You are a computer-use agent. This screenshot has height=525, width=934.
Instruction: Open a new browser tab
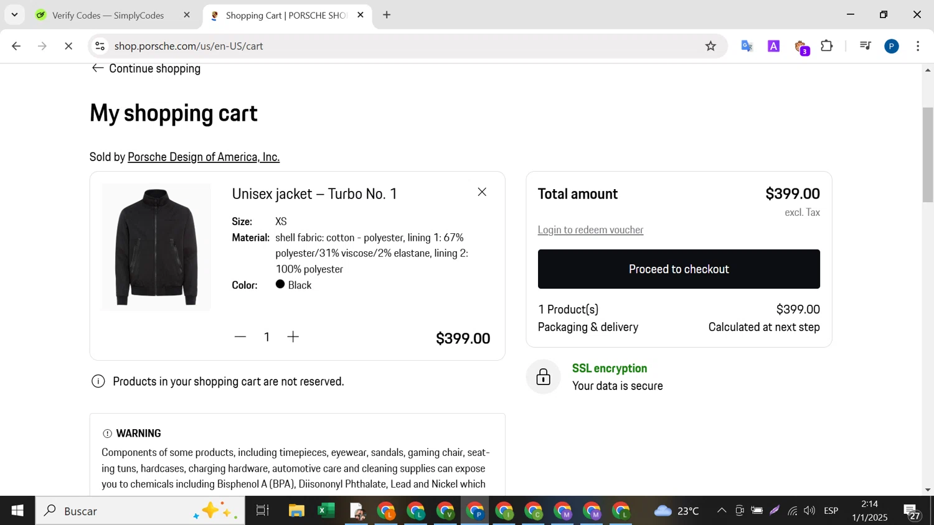(x=387, y=15)
